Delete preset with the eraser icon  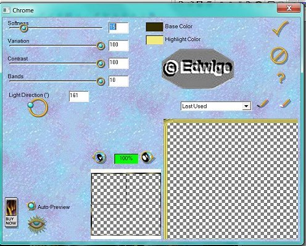285,103
